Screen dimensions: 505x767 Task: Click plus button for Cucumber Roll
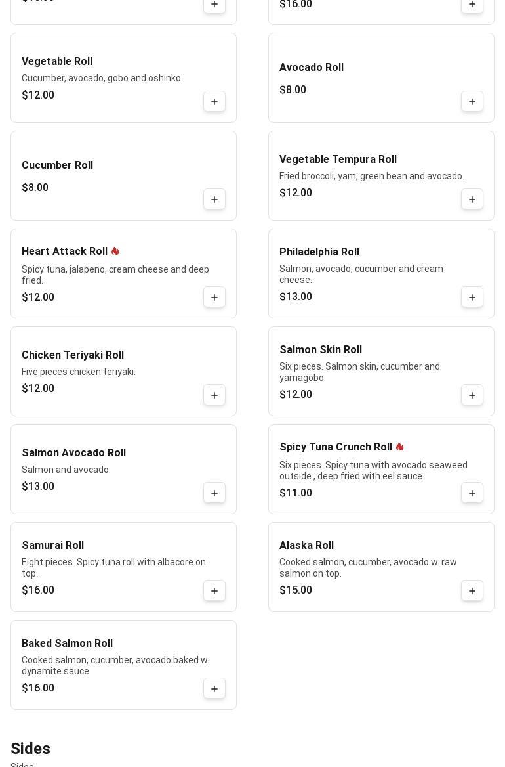click(214, 200)
